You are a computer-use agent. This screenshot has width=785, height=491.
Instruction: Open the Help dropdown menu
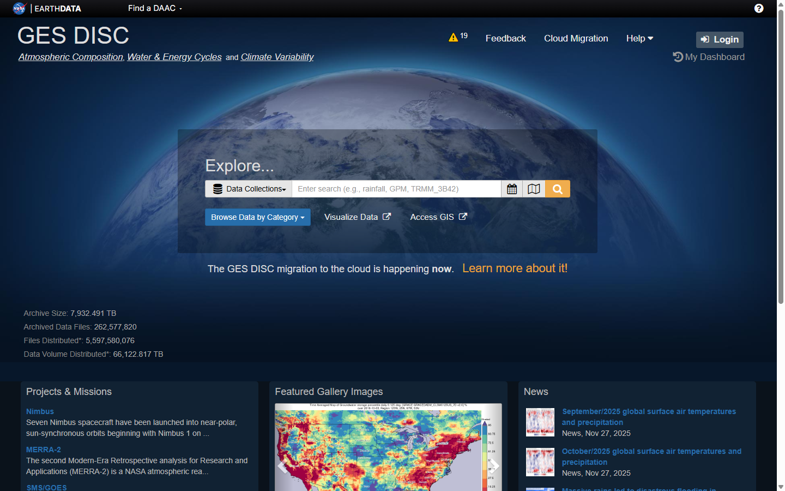pyautogui.click(x=639, y=38)
